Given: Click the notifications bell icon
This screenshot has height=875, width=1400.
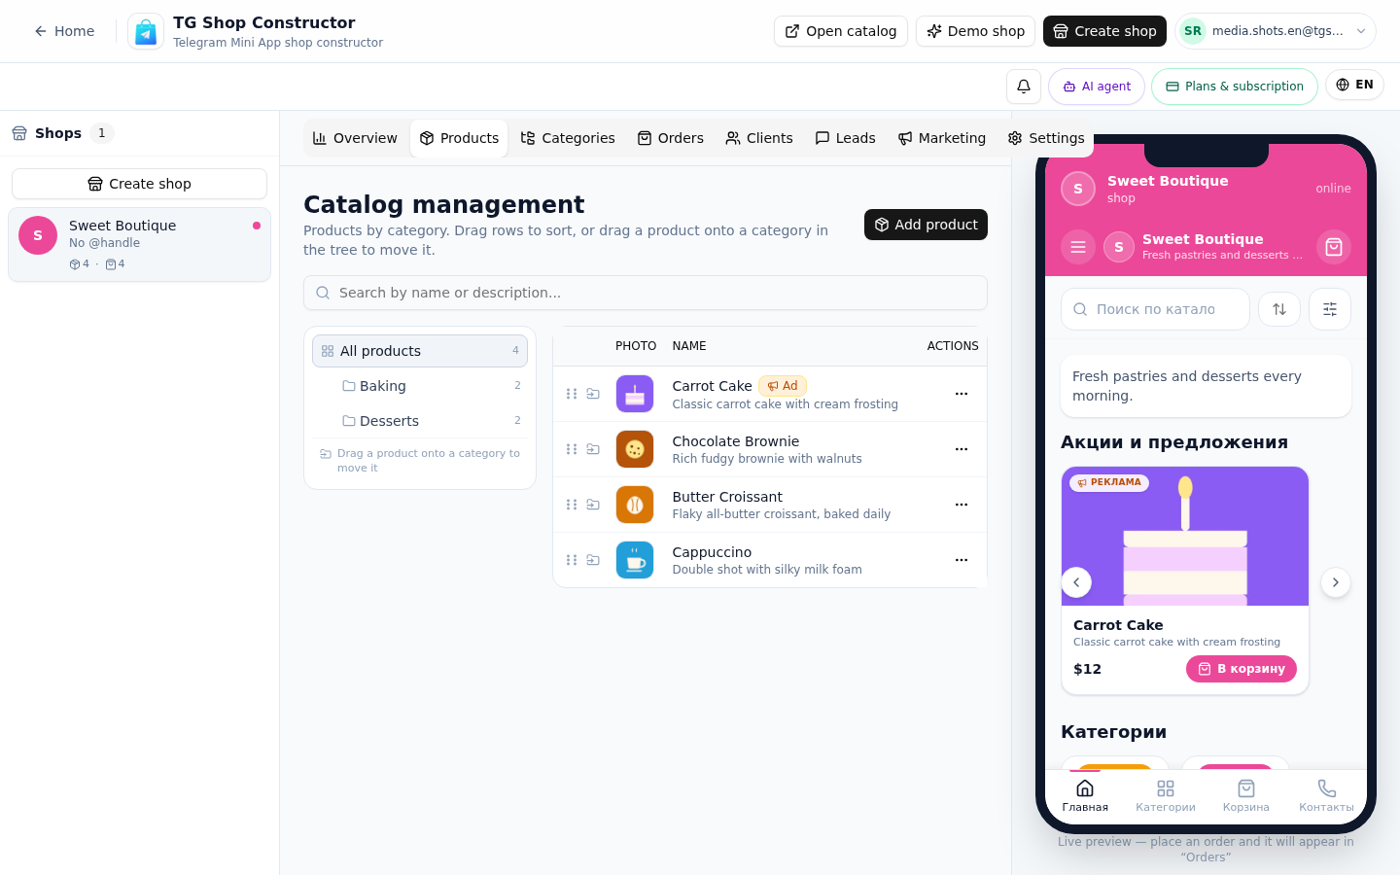Looking at the screenshot, I should (x=1024, y=87).
